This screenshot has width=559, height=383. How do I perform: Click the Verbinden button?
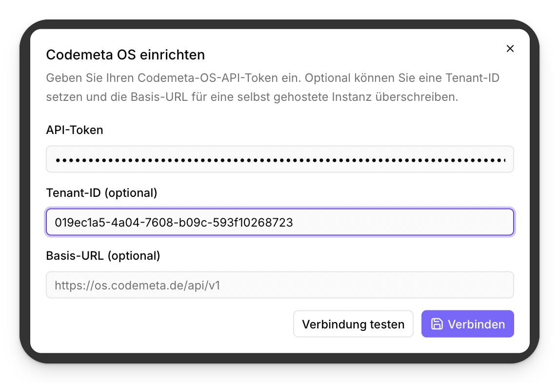click(x=468, y=324)
